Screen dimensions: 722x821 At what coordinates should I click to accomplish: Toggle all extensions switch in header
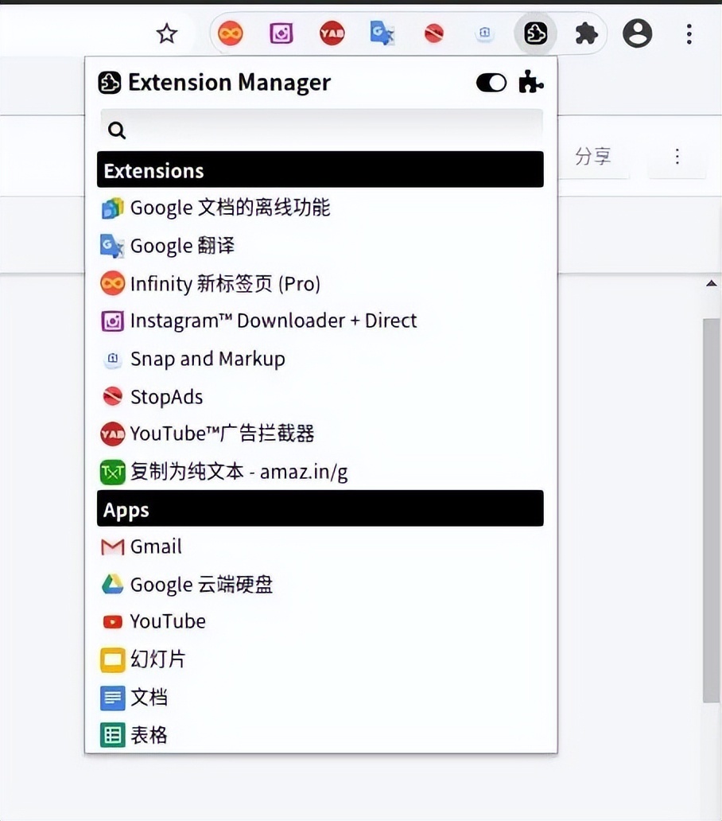click(491, 83)
